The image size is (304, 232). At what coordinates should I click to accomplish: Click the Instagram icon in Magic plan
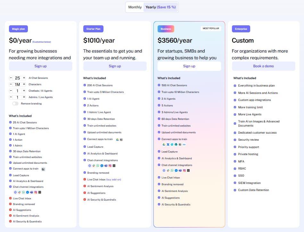(x=36, y=192)
